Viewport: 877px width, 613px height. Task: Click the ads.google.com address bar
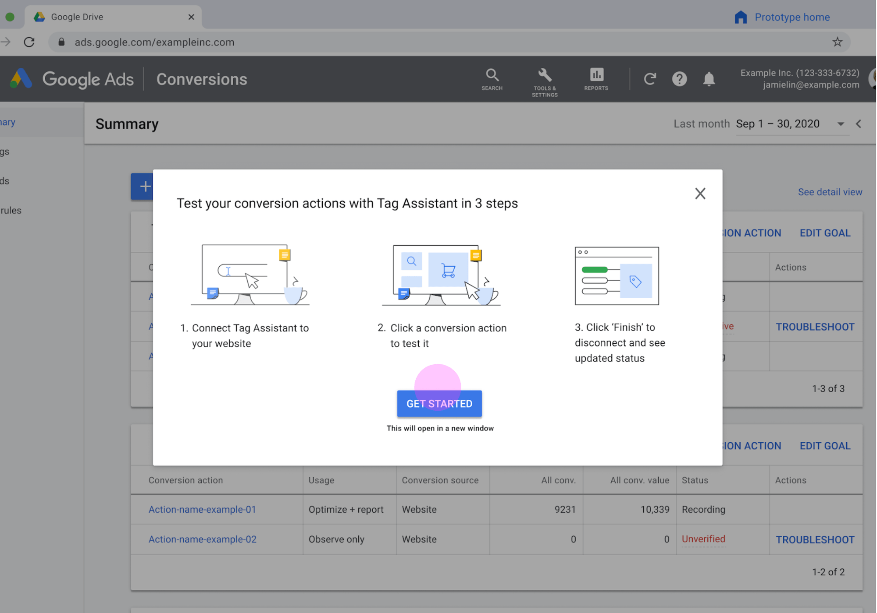154,42
